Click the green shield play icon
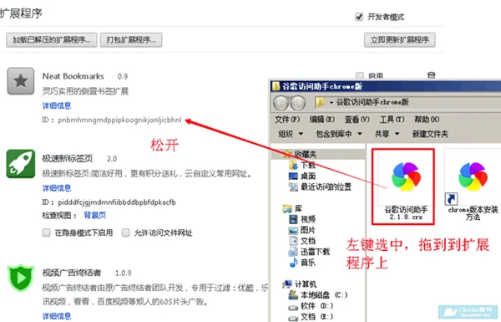This screenshot has width=501, height=322. point(21,278)
